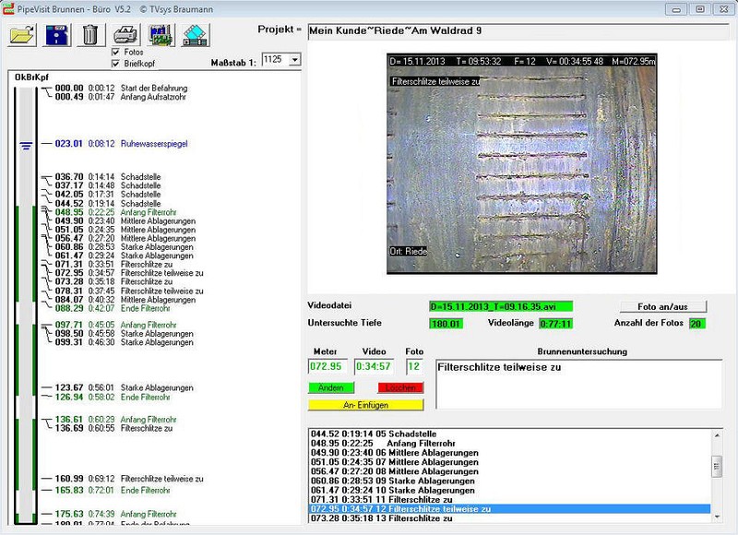Click the floppy disk save icon
Viewport: 738px width, 535px height.
[x=55, y=35]
